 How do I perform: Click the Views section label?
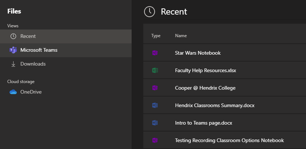coord(13,26)
